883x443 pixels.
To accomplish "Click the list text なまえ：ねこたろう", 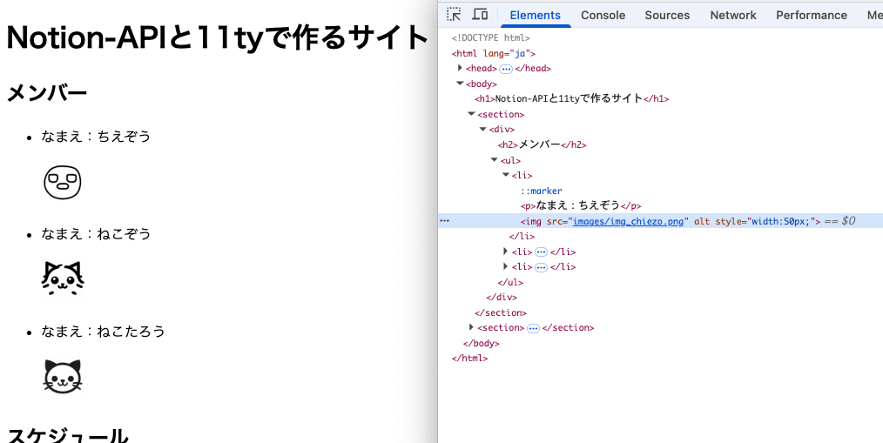I will [103, 331].
